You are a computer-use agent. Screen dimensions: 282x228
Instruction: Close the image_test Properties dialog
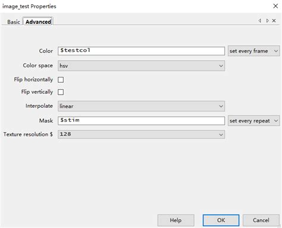click(x=275, y=6)
